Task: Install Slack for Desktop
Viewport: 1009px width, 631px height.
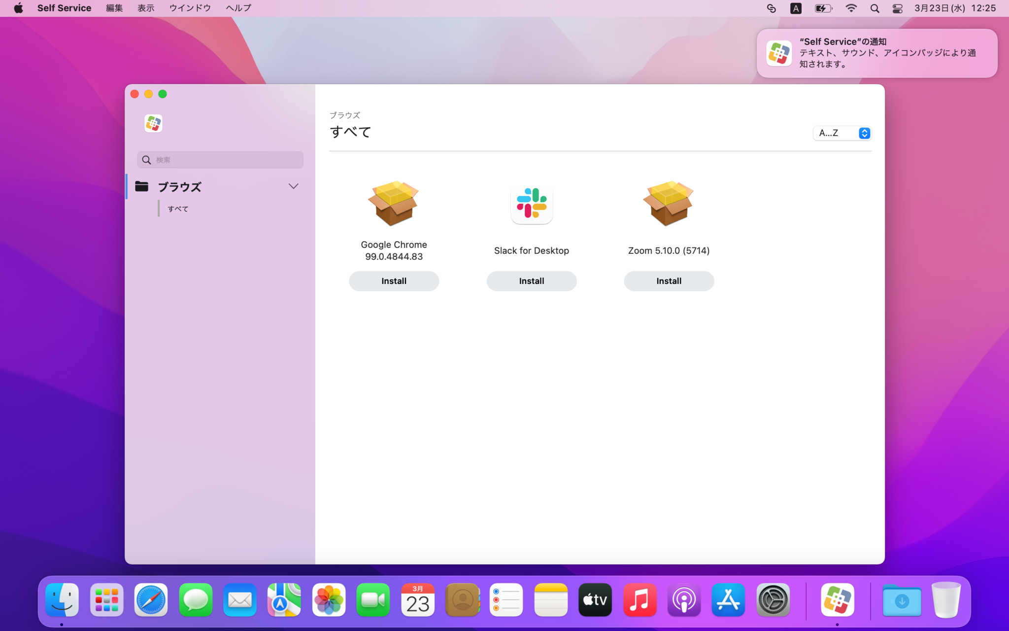Action: click(532, 281)
